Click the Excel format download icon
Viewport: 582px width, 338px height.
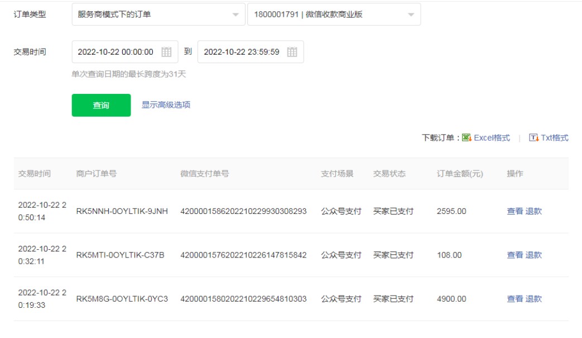467,137
